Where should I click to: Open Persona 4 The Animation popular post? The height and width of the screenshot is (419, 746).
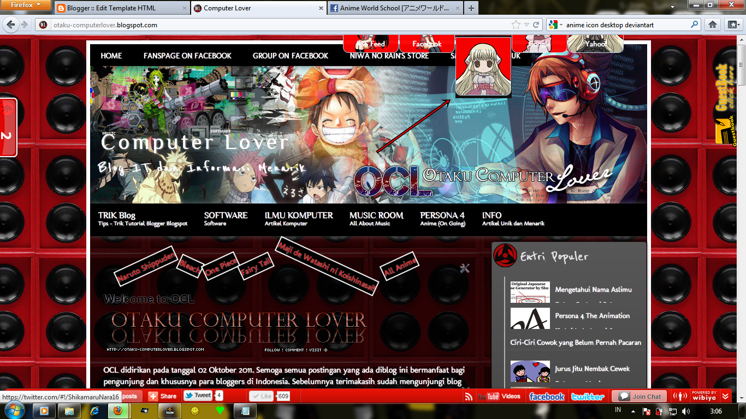coord(593,315)
